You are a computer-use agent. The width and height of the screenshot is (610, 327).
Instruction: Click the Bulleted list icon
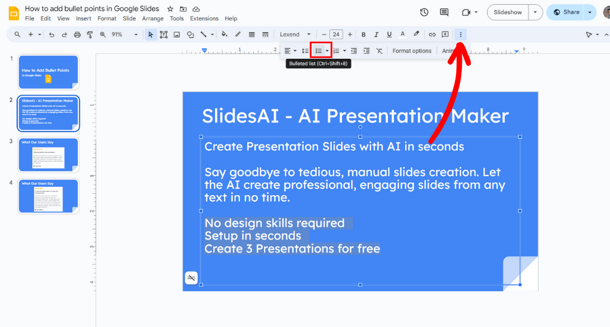click(x=319, y=51)
